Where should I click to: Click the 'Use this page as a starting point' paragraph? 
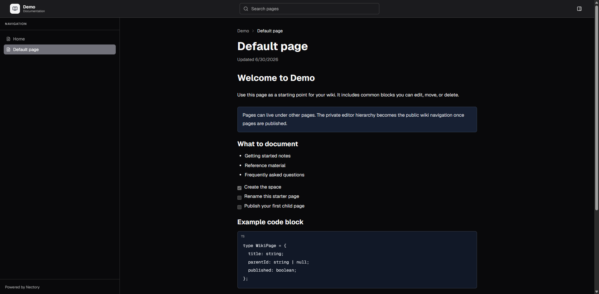[348, 95]
